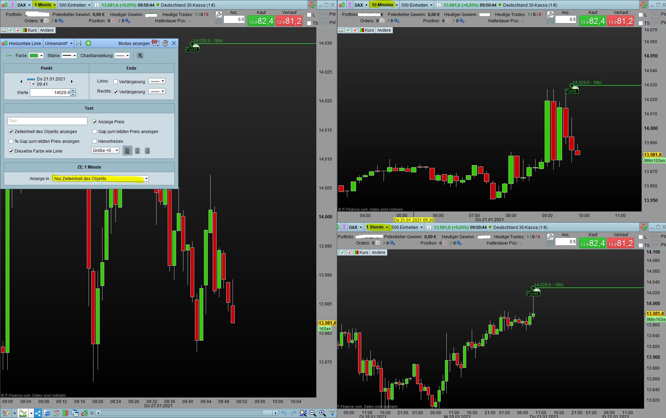The width and height of the screenshot is (666, 418).
Task: Open the alert bell icon in the 1 Minute chart
Action: [x=3, y=30]
